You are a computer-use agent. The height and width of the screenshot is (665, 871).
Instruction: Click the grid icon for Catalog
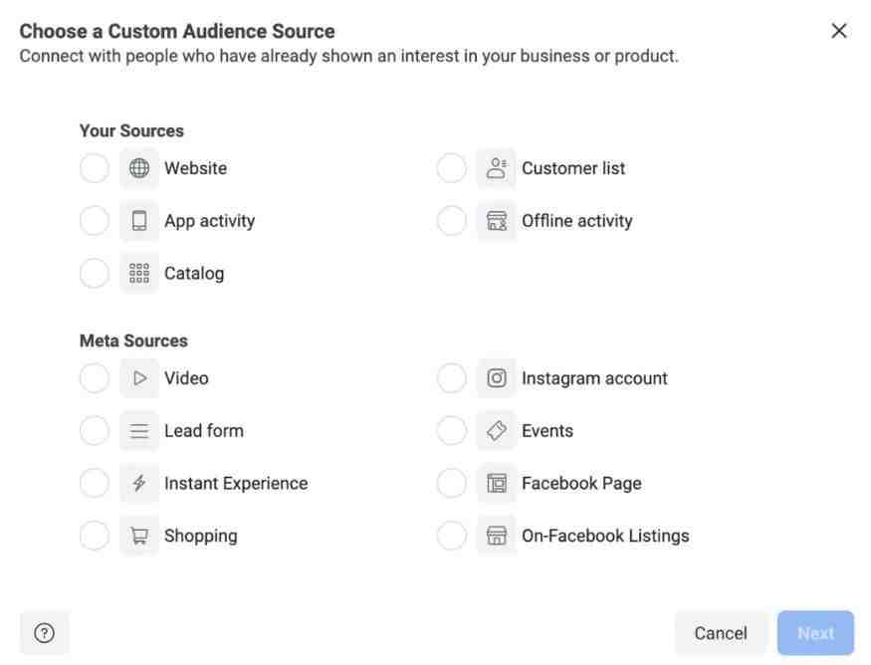click(x=139, y=274)
